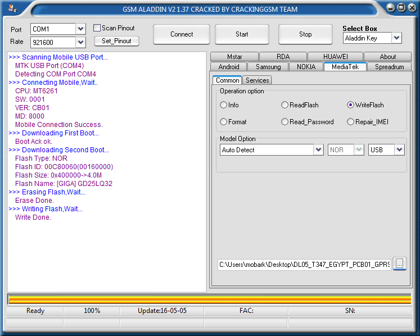Click the Port COM1 text field
The width and height of the screenshot is (420, 336).
coord(53,29)
